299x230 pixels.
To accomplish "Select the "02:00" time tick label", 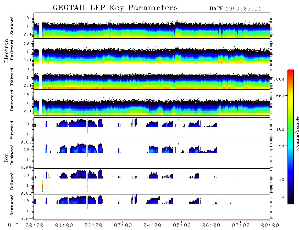I will [93, 225].
